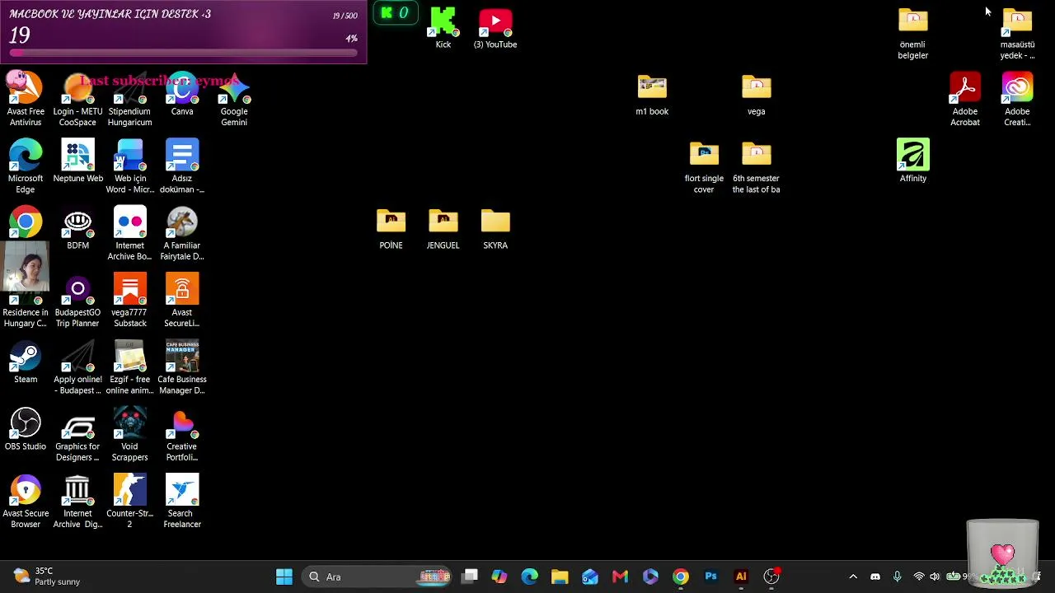Launch Counter-Strike 2 from the desktop

[129, 501]
